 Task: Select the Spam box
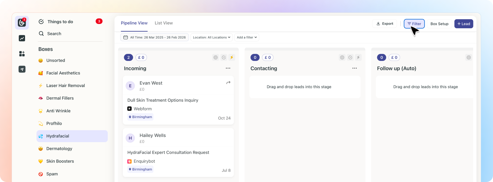click(x=72, y=174)
